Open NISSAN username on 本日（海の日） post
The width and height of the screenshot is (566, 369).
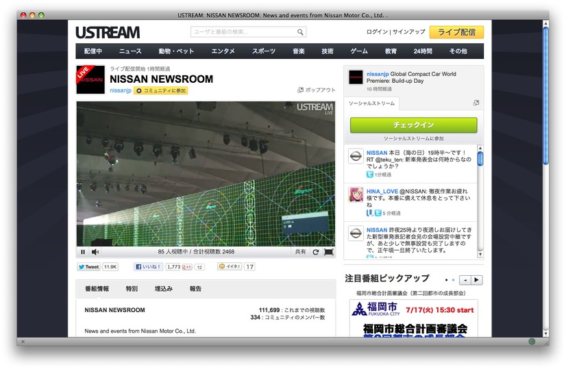click(377, 153)
